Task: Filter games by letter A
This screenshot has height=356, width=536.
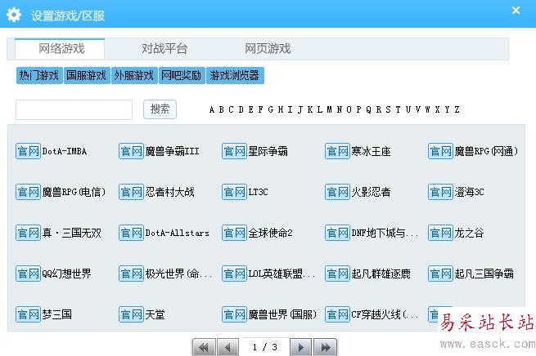Action: pyautogui.click(x=212, y=109)
